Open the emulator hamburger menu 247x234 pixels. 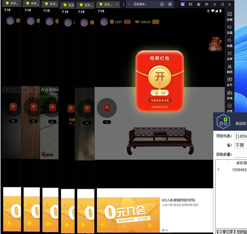215,4
